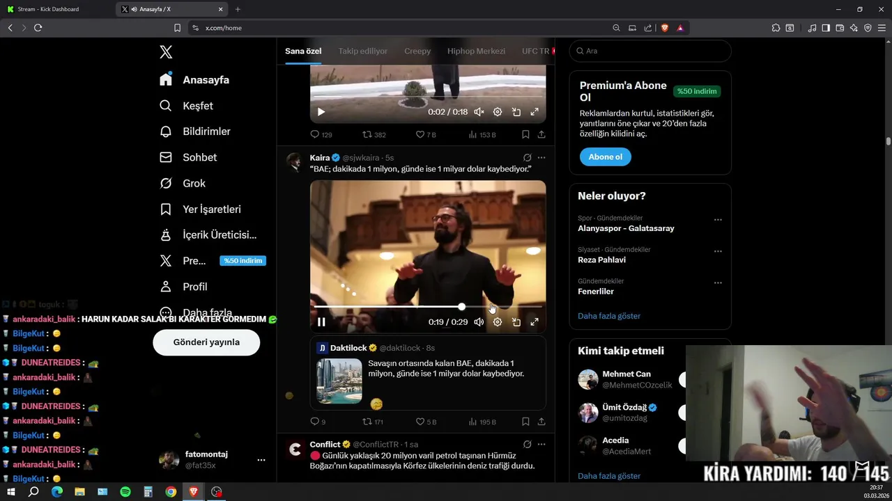Select the Sana özel tab
This screenshot has height=501, width=892.
(303, 51)
